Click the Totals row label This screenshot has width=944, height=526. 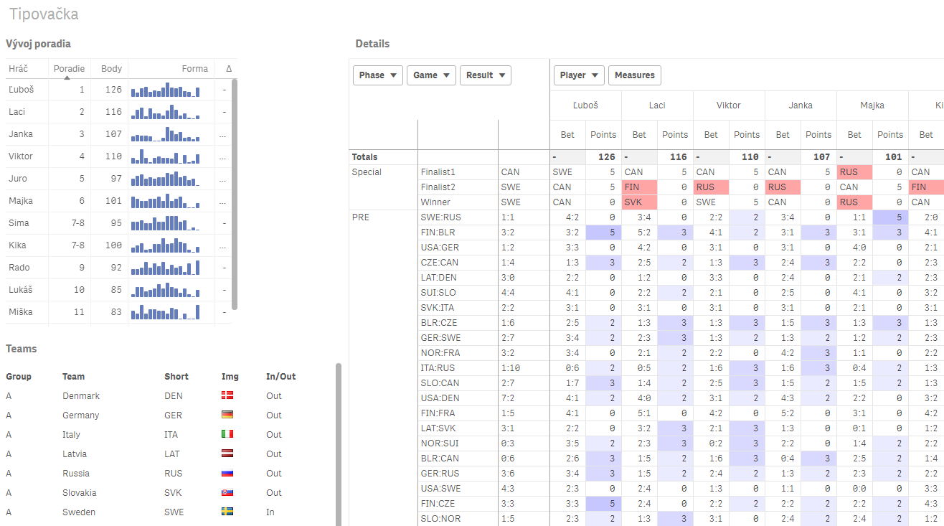pyautogui.click(x=364, y=156)
